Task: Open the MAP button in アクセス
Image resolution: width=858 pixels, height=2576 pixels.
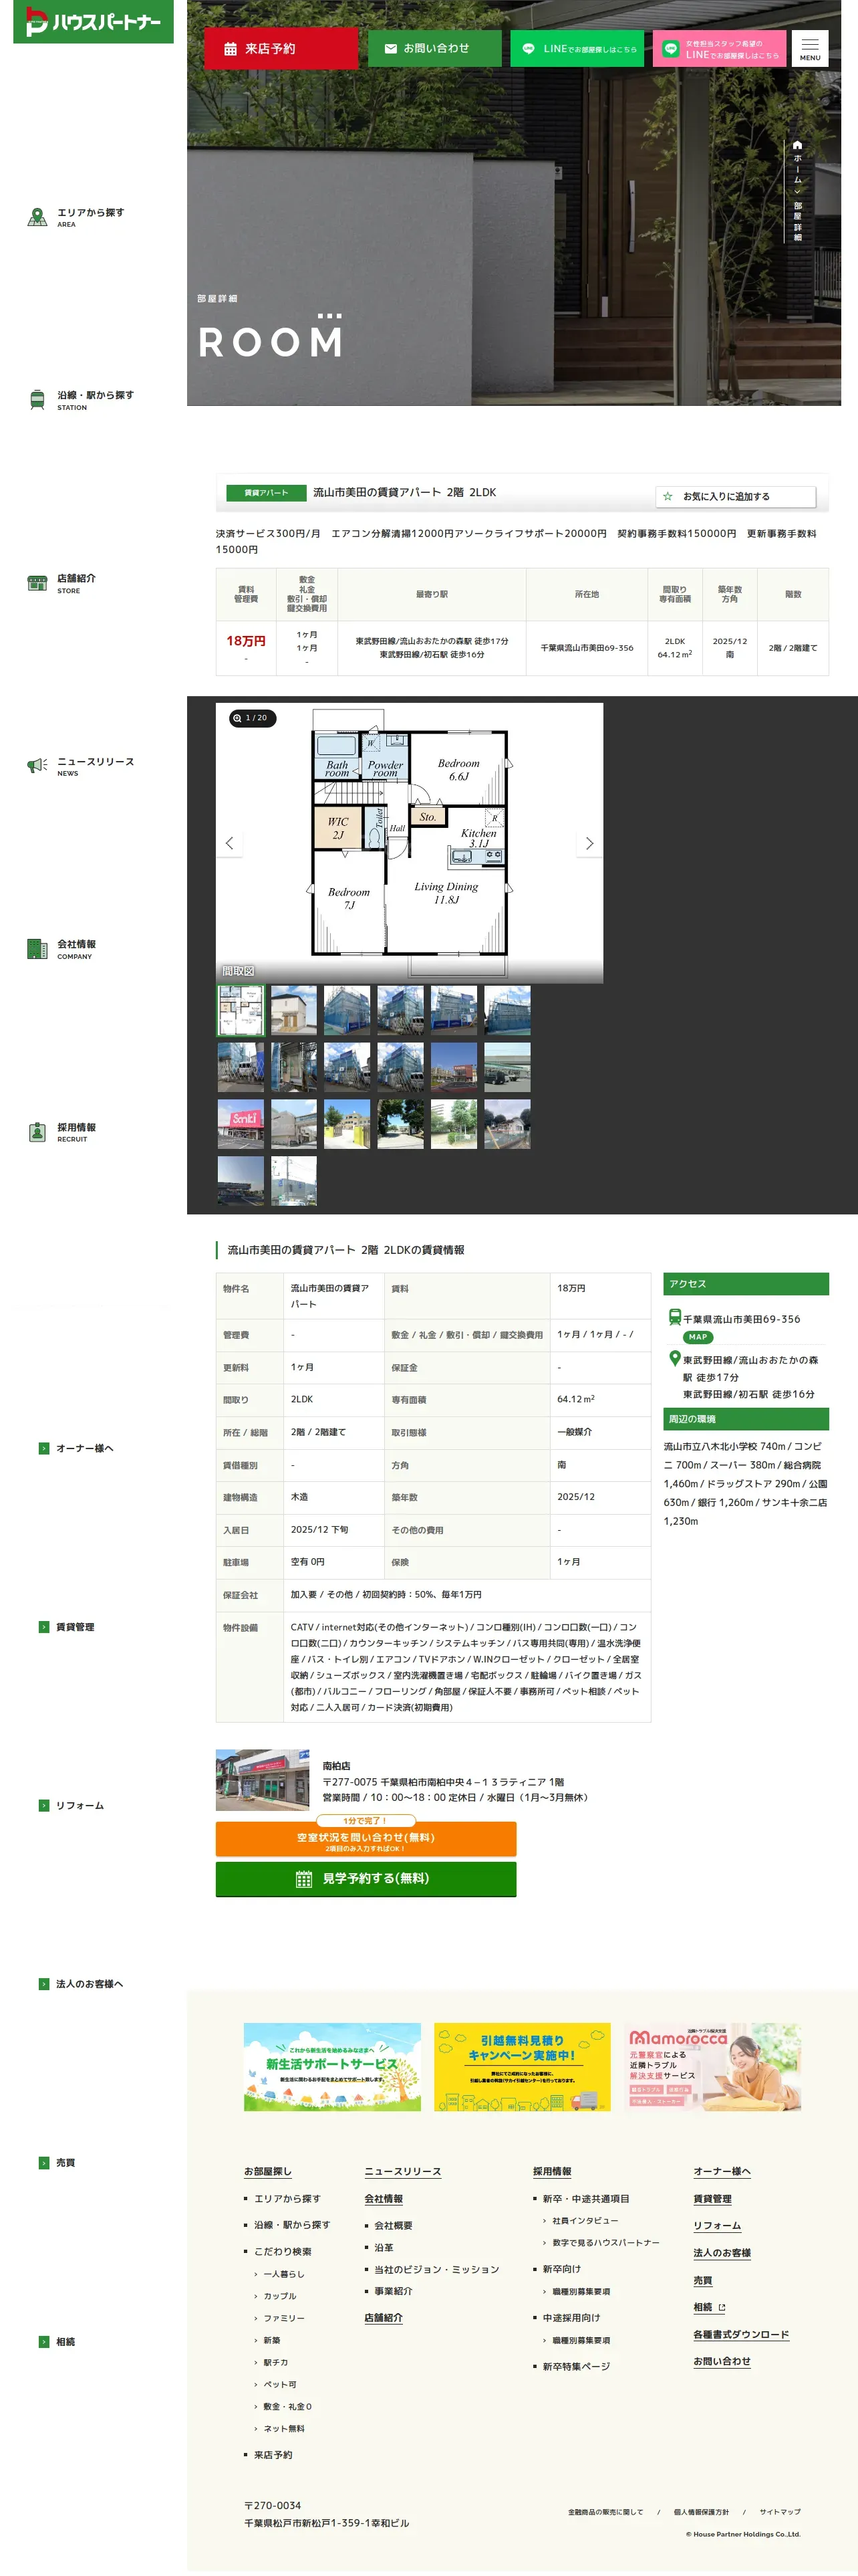Action: pyautogui.click(x=697, y=1337)
